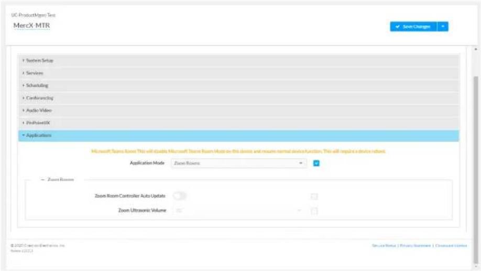Click the Save Changes button
481x271 pixels.
point(413,27)
